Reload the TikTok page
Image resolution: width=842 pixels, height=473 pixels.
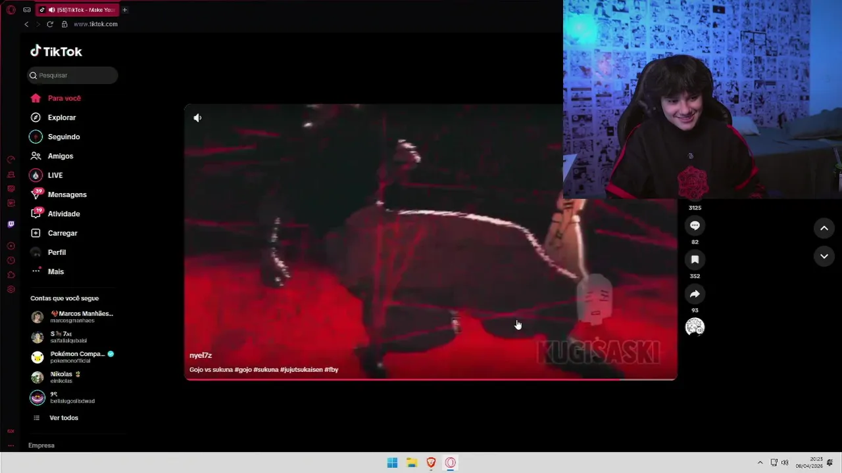[x=50, y=24]
